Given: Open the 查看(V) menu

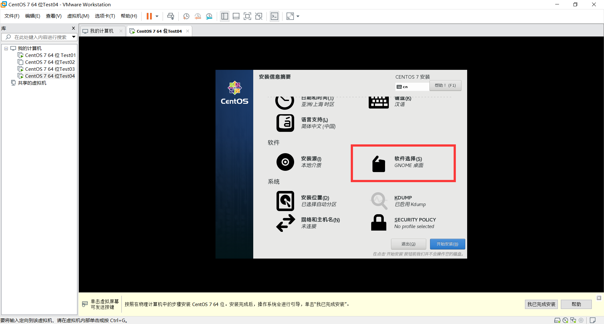Looking at the screenshot, I should tap(54, 16).
